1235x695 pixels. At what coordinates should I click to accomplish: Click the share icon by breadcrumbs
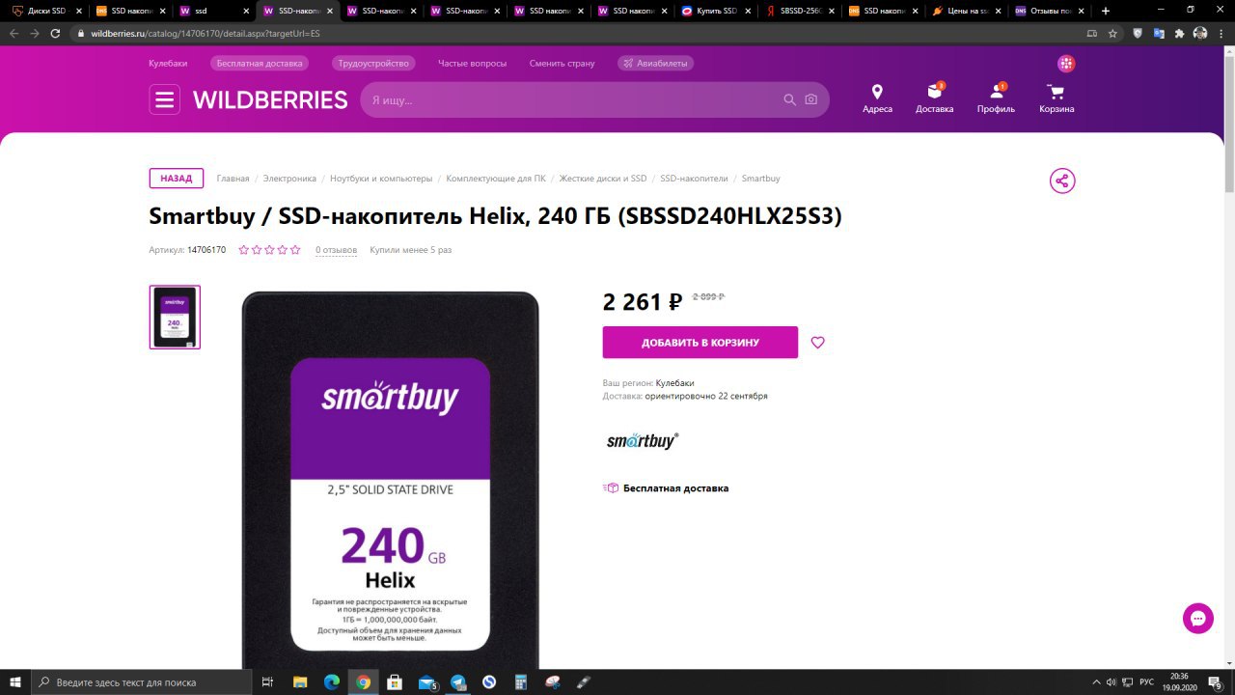tap(1062, 181)
